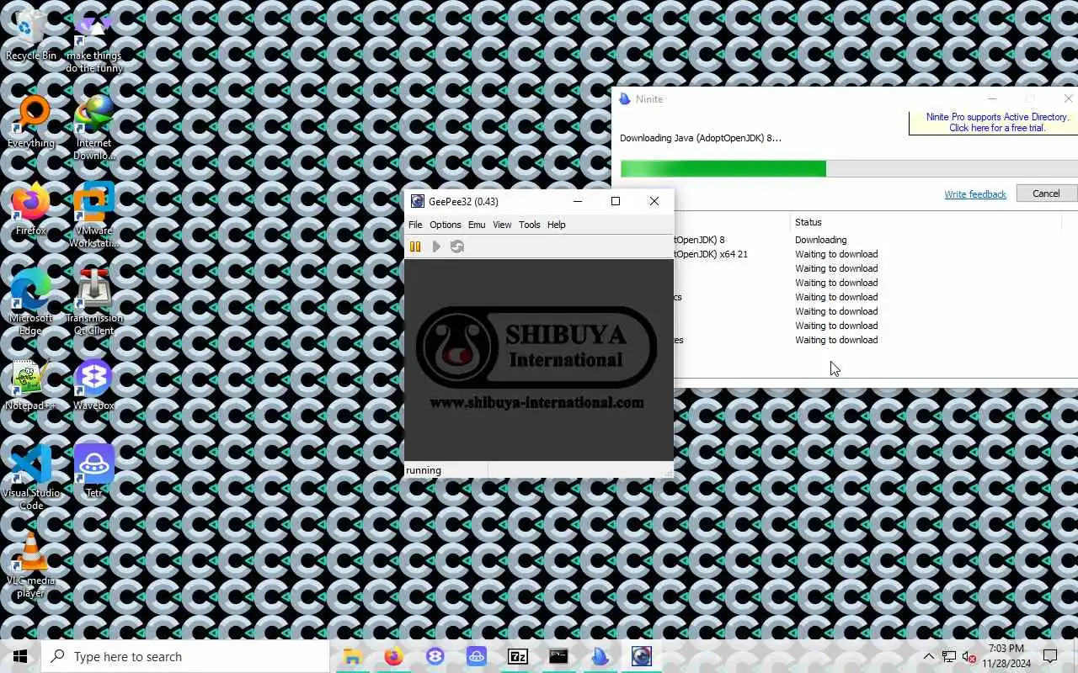Open File Explorer from the taskbar

[352, 656]
